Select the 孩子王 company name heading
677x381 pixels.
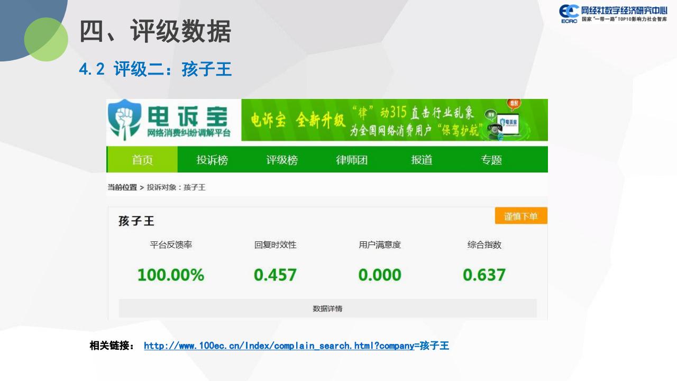pyautogui.click(x=136, y=221)
